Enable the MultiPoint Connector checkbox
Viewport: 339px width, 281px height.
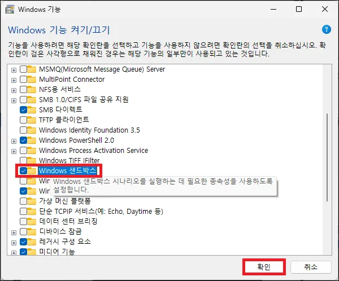pos(23,79)
